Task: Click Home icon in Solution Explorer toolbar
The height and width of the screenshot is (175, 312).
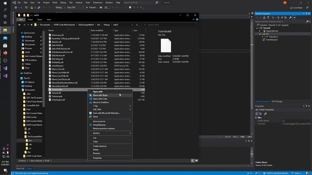Action: tap(264, 17)
